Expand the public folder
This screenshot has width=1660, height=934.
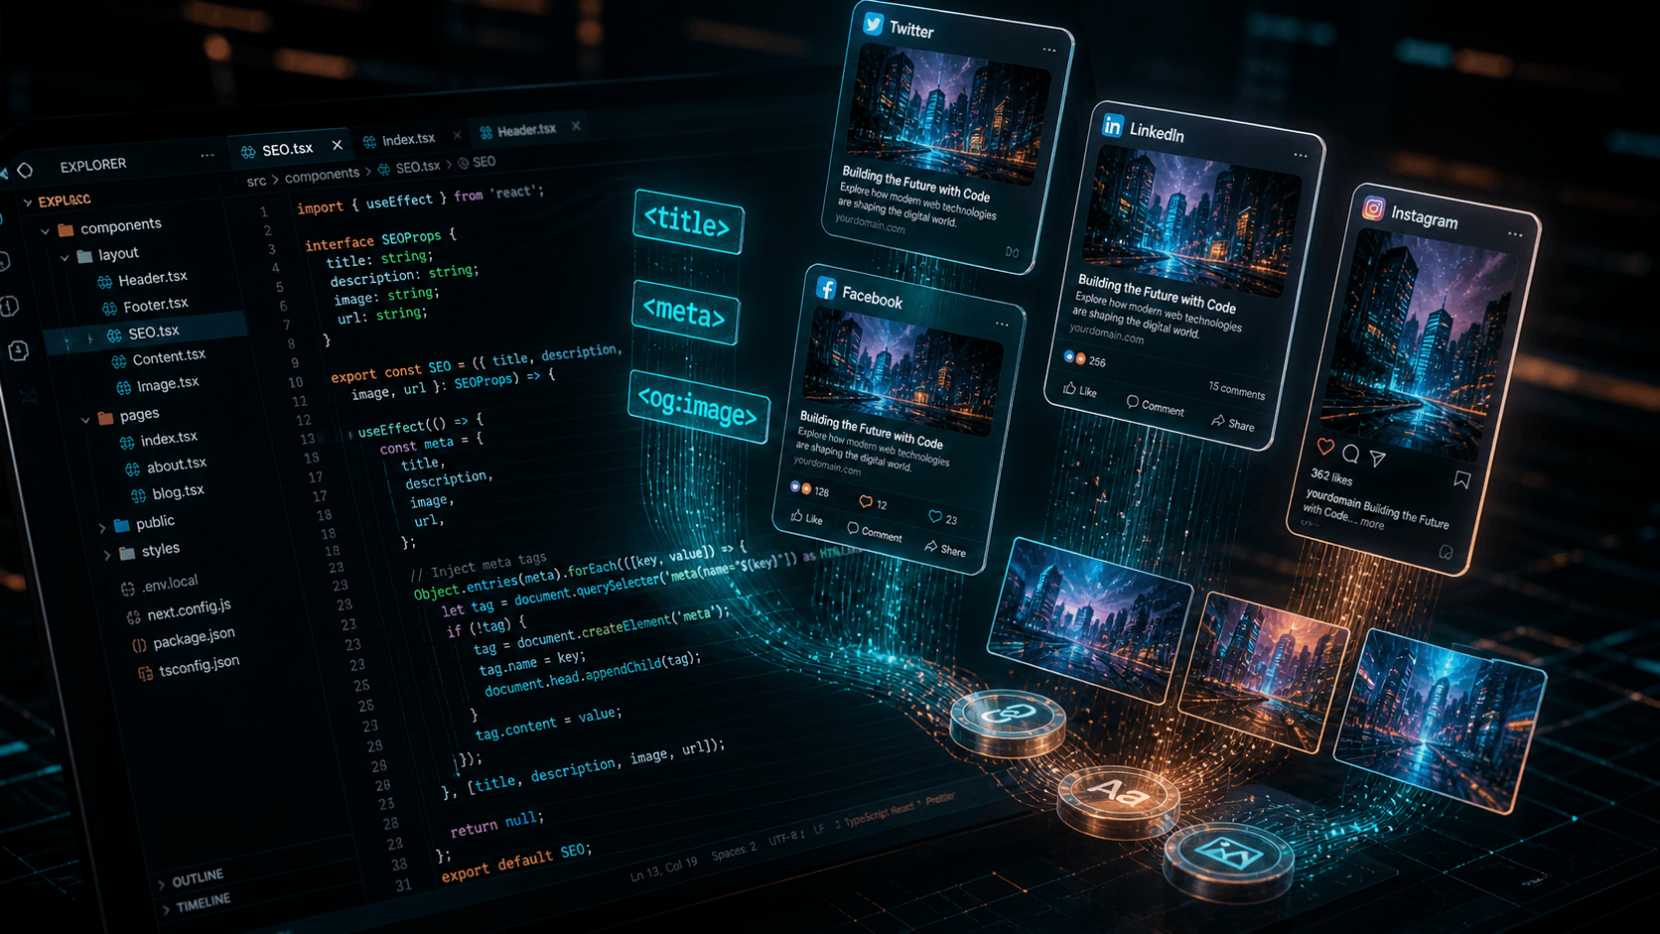tap(102, 527)
